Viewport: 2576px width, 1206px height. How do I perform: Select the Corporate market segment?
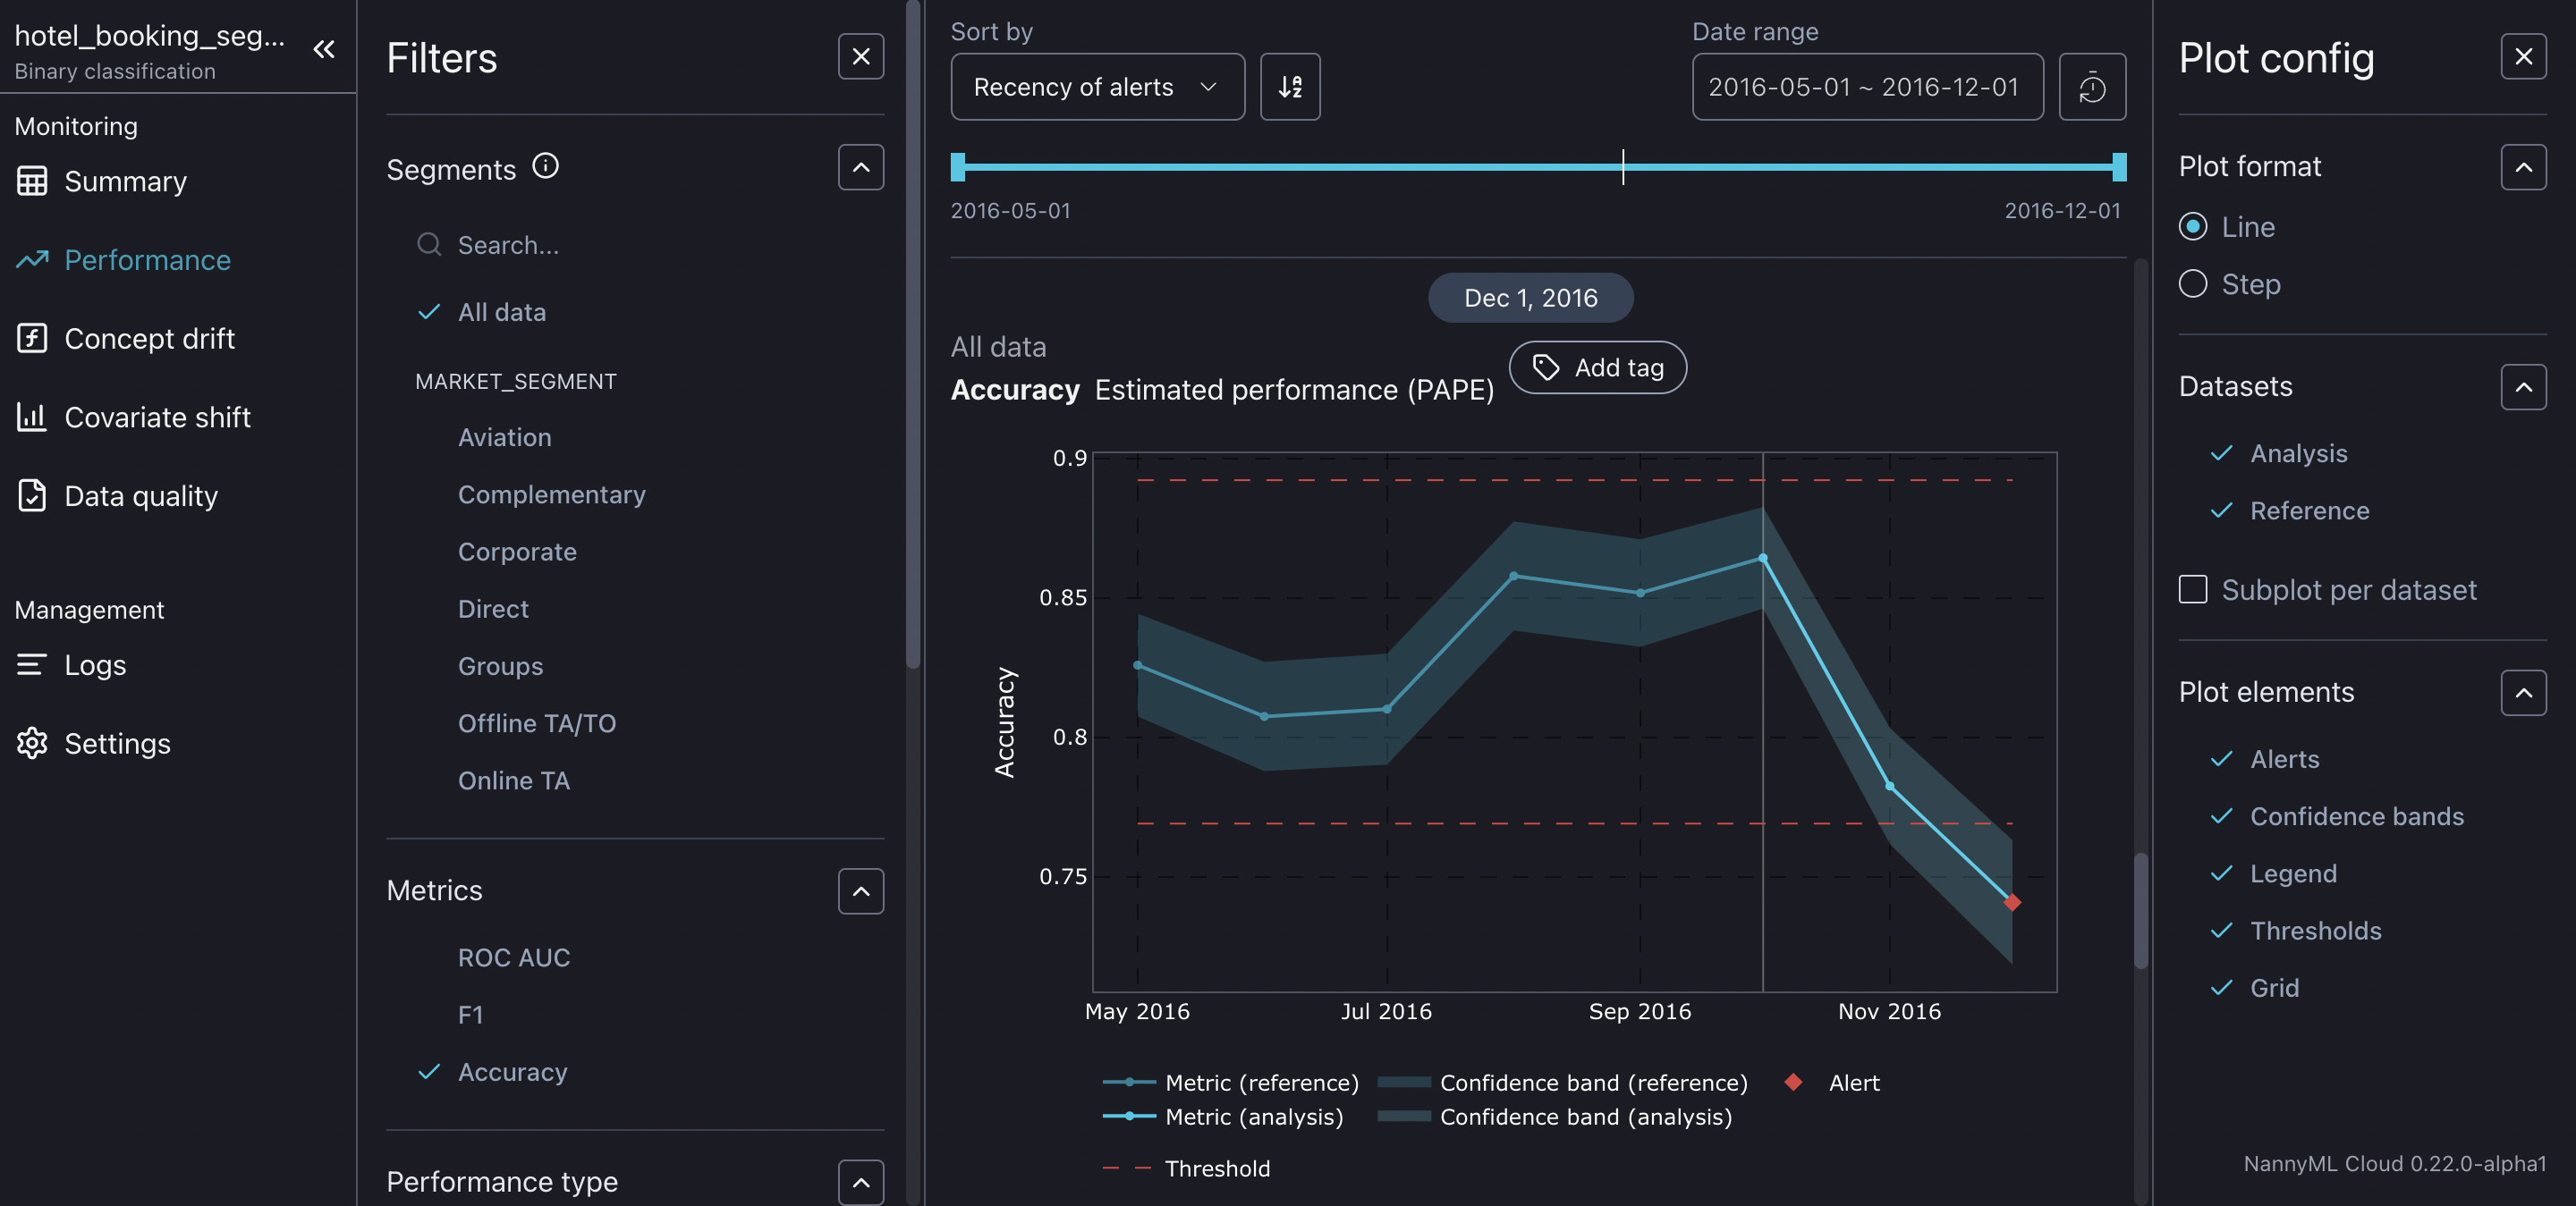pos(517,552)
